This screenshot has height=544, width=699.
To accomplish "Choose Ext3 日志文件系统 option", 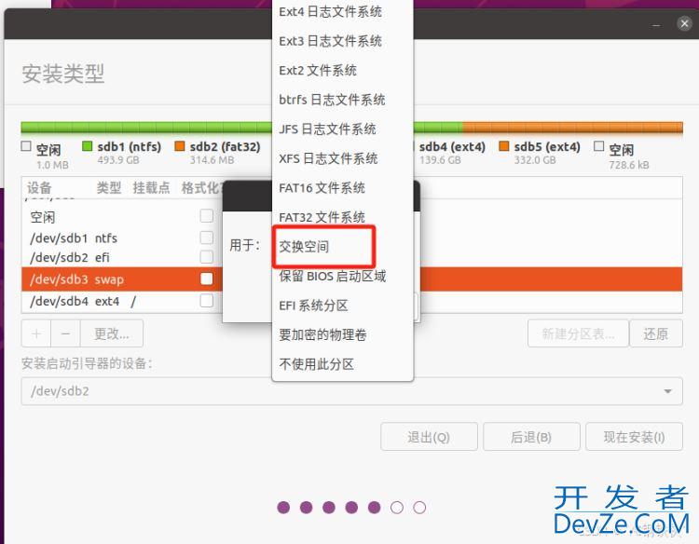I will (x=342, y=41).
